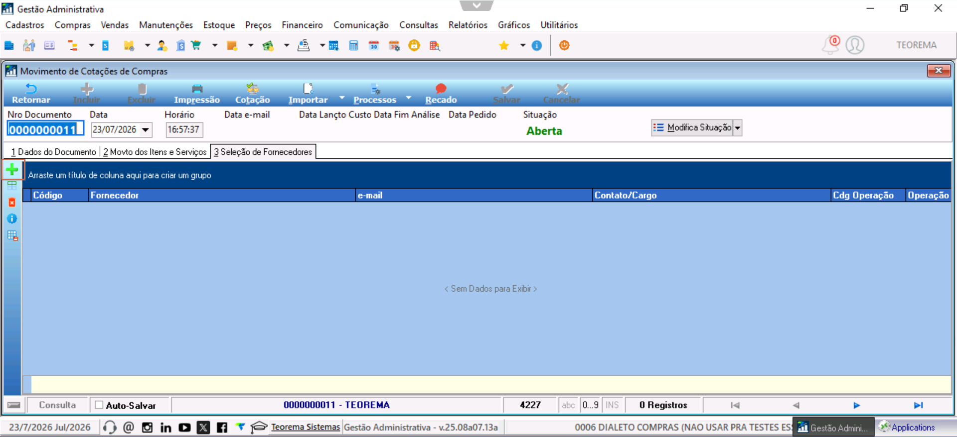
Task: Click the orange padlock toolbar icon
Action: point(414,46)
